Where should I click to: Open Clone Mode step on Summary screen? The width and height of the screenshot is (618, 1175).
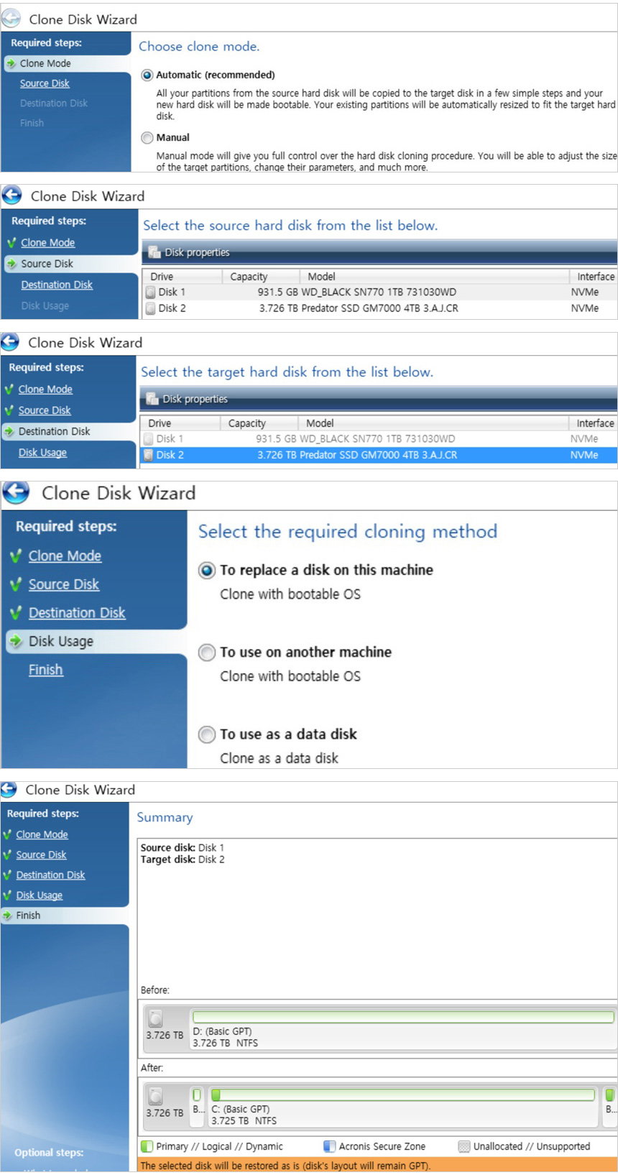pyautogui.click(x=42, y=834)
